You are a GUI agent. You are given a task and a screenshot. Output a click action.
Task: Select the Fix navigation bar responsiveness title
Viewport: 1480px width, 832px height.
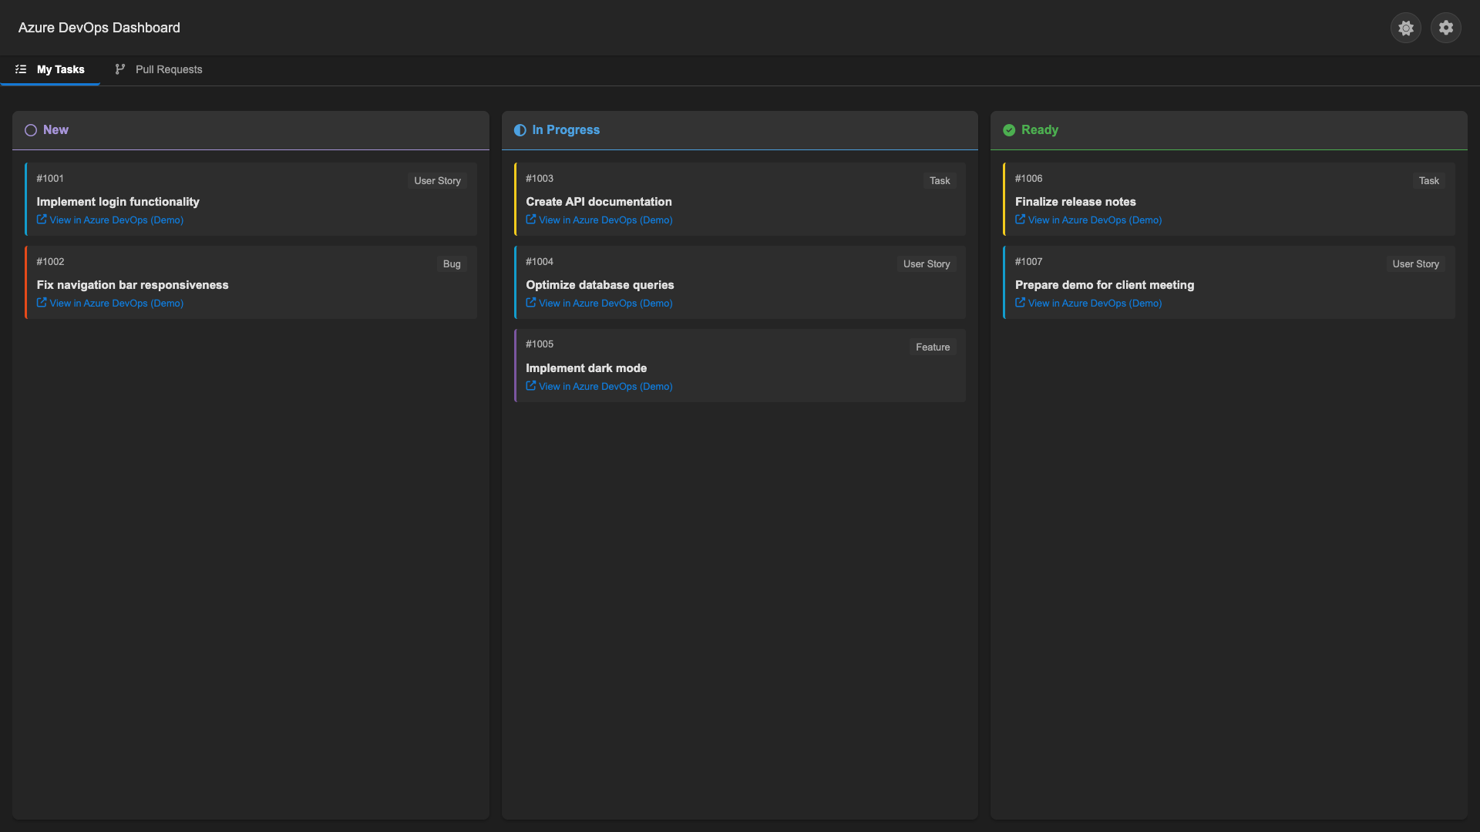pyautogui.click(x=133, y=285)
